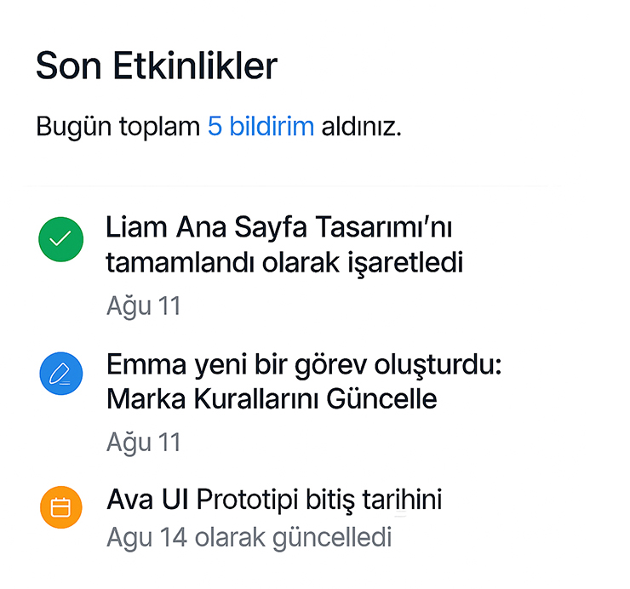
Task: Click the "Ağu 11" date under Liam's notification
Action: pos(144,306)
